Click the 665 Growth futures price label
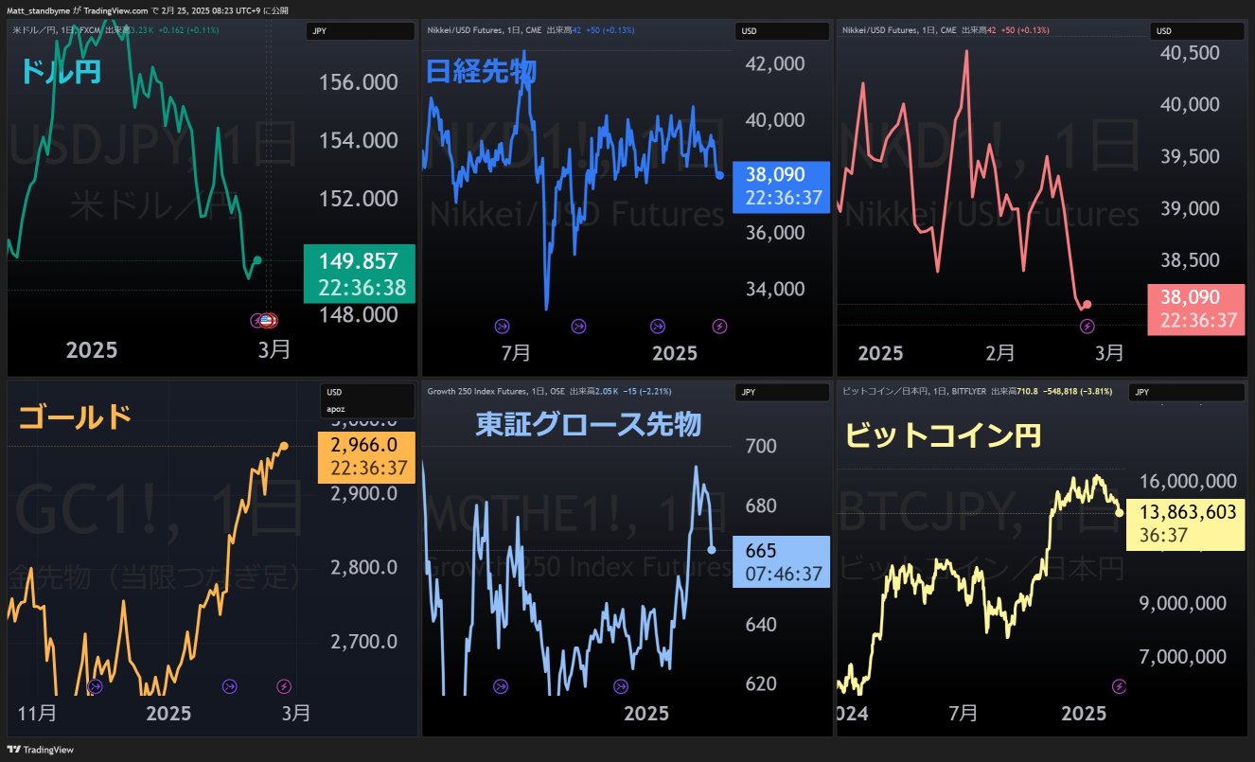 [x=781, y=562]
